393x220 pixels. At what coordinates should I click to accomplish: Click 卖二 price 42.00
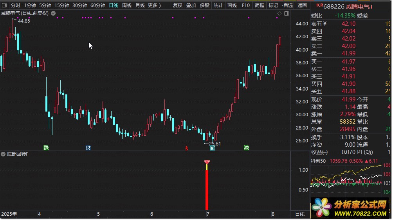point(348,46)
